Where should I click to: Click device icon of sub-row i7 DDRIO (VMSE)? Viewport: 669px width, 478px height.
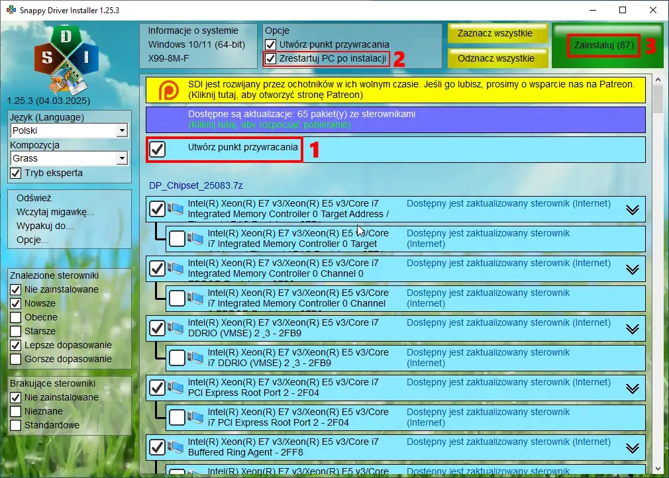(195, 358)
